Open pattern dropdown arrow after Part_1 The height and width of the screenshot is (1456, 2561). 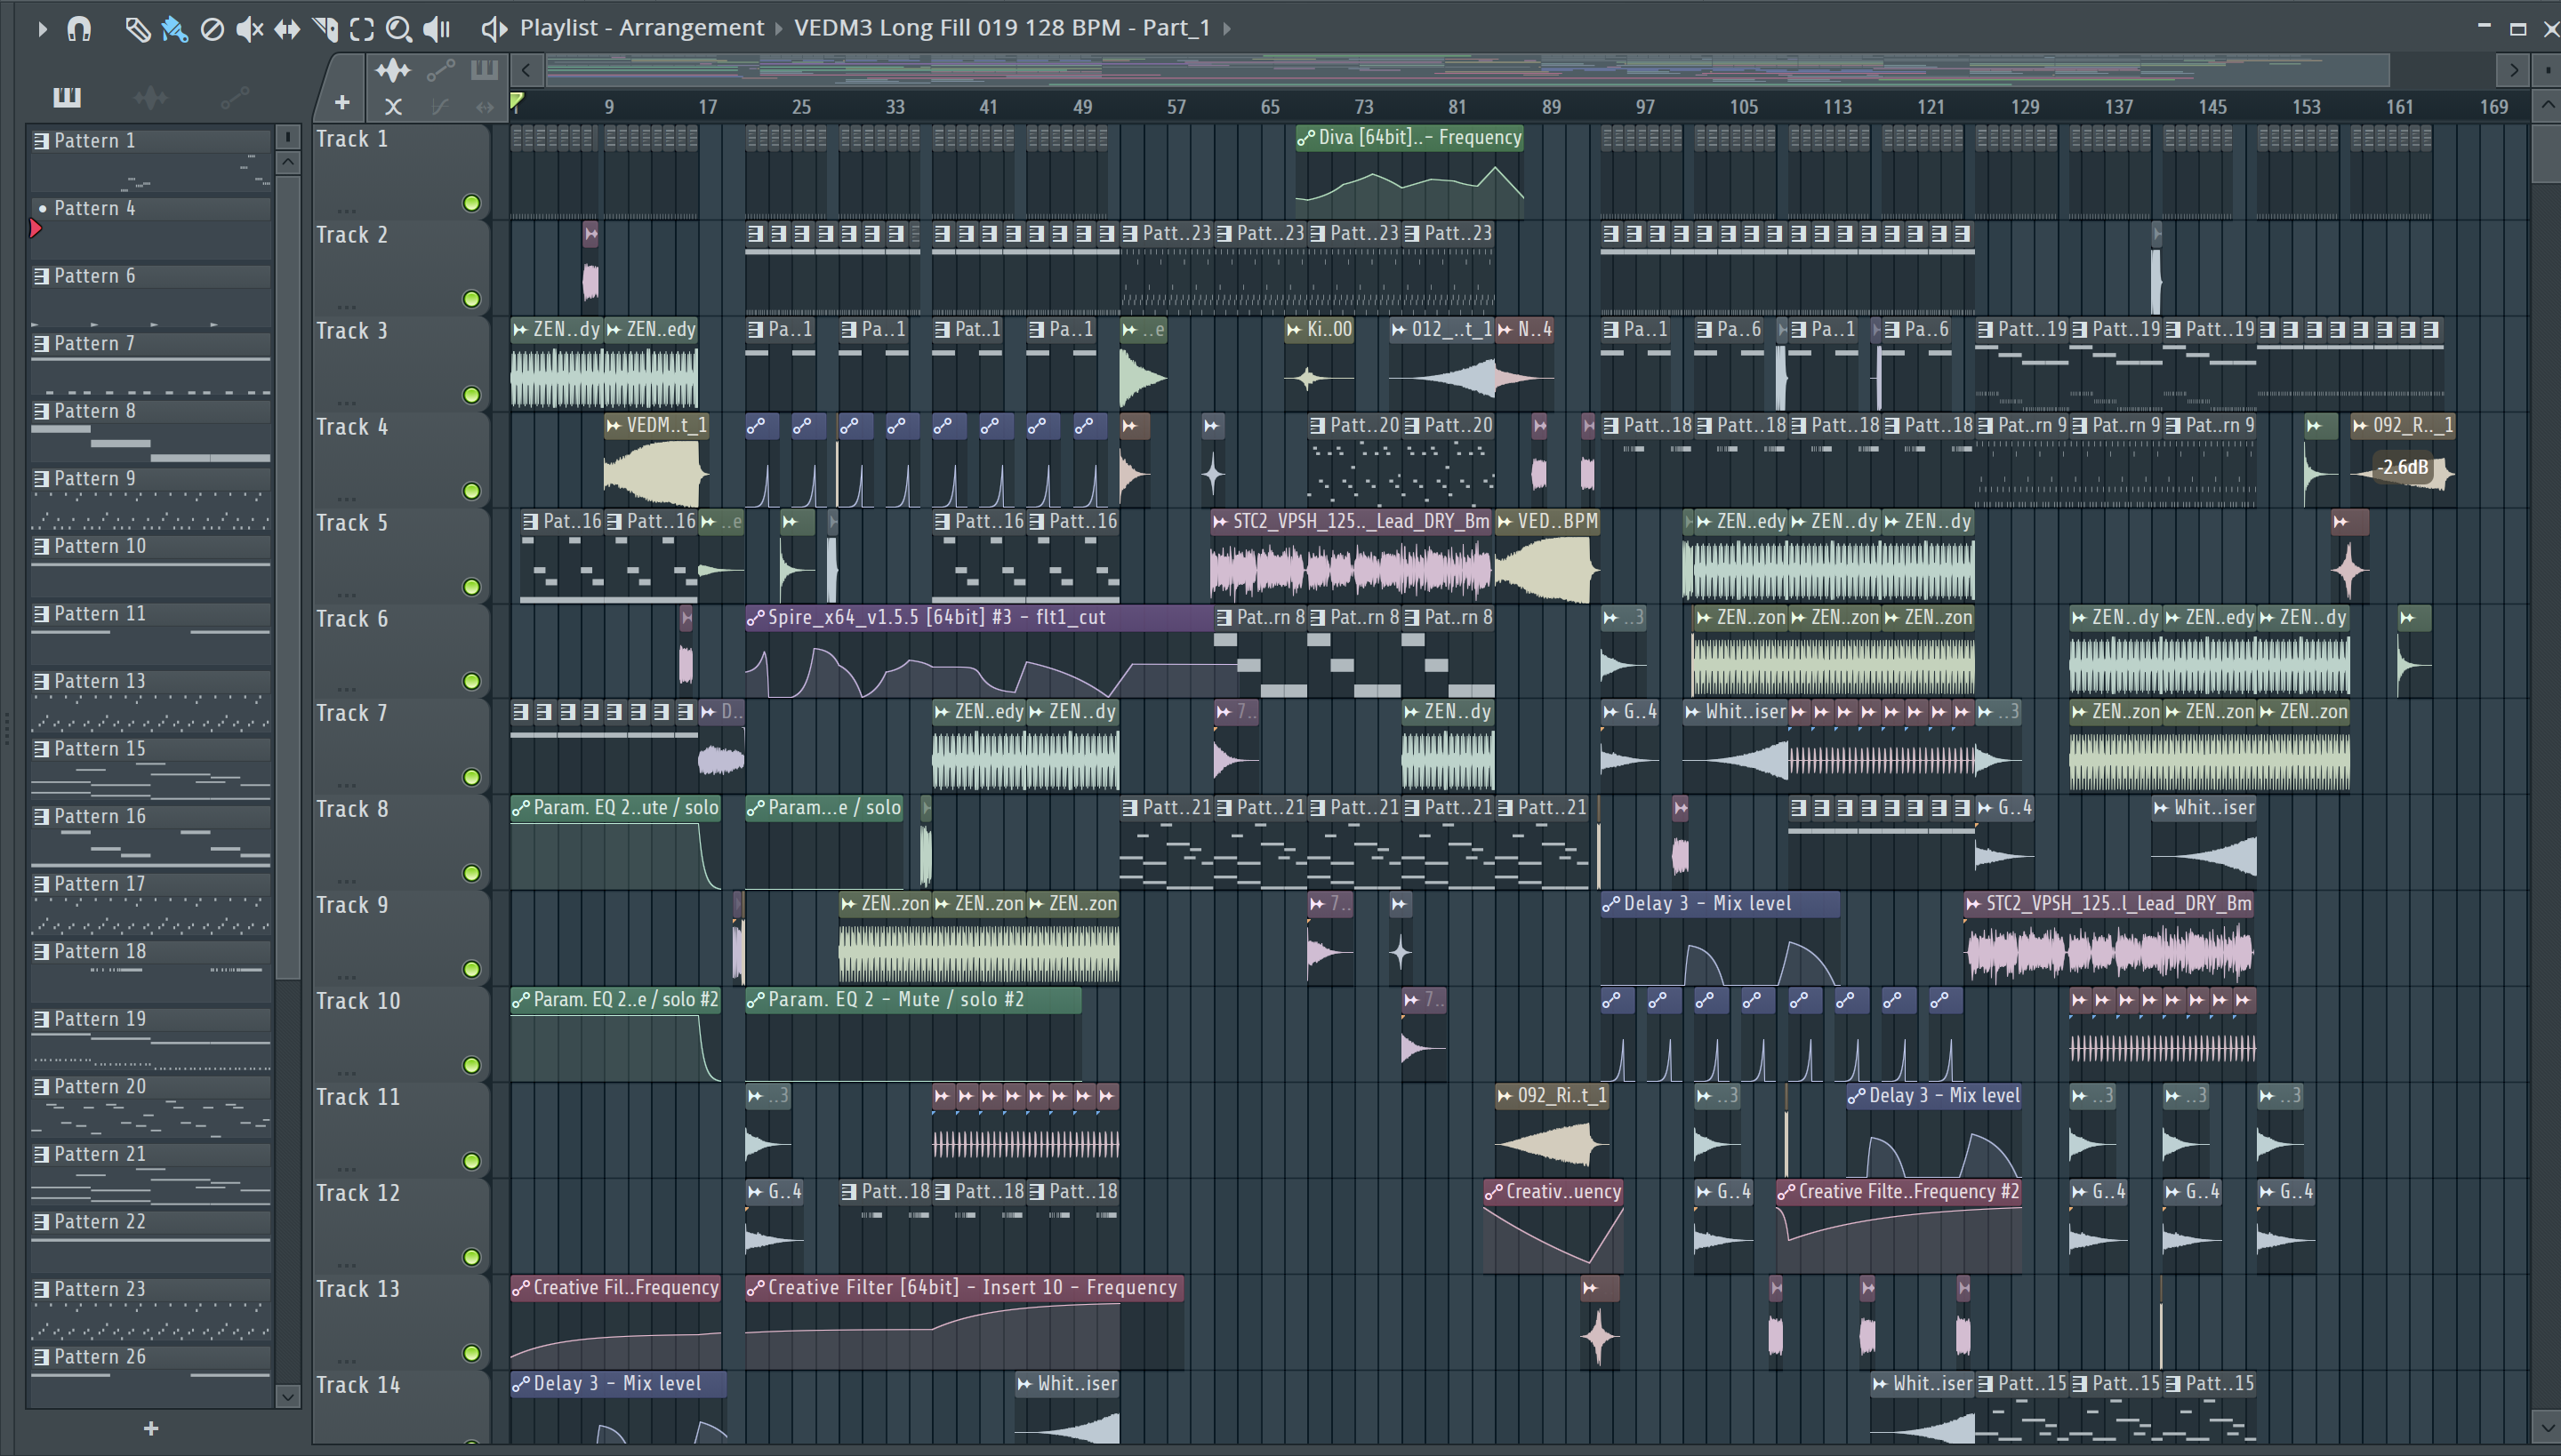[1226, 29]
